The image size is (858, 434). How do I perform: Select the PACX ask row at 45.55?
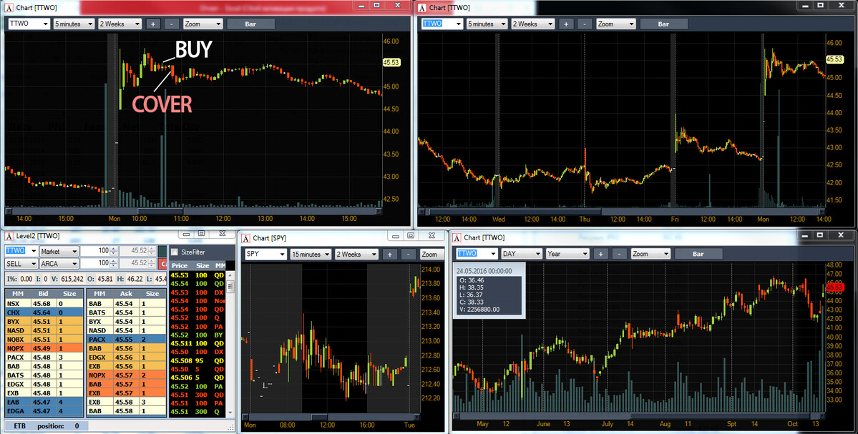pyautogui.click(x=127, y=340)
